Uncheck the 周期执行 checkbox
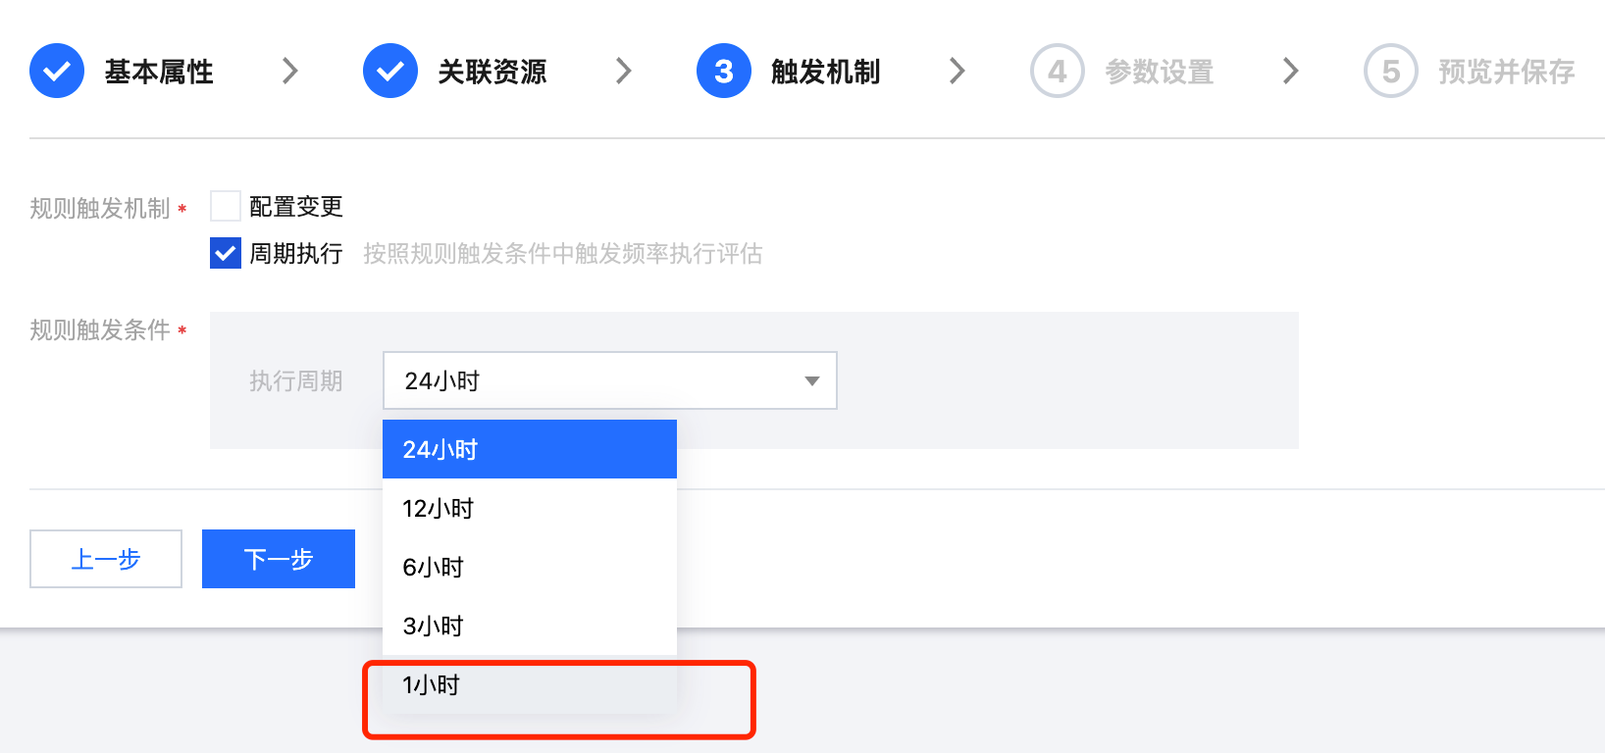1605x753 pixels. point(226,254)
